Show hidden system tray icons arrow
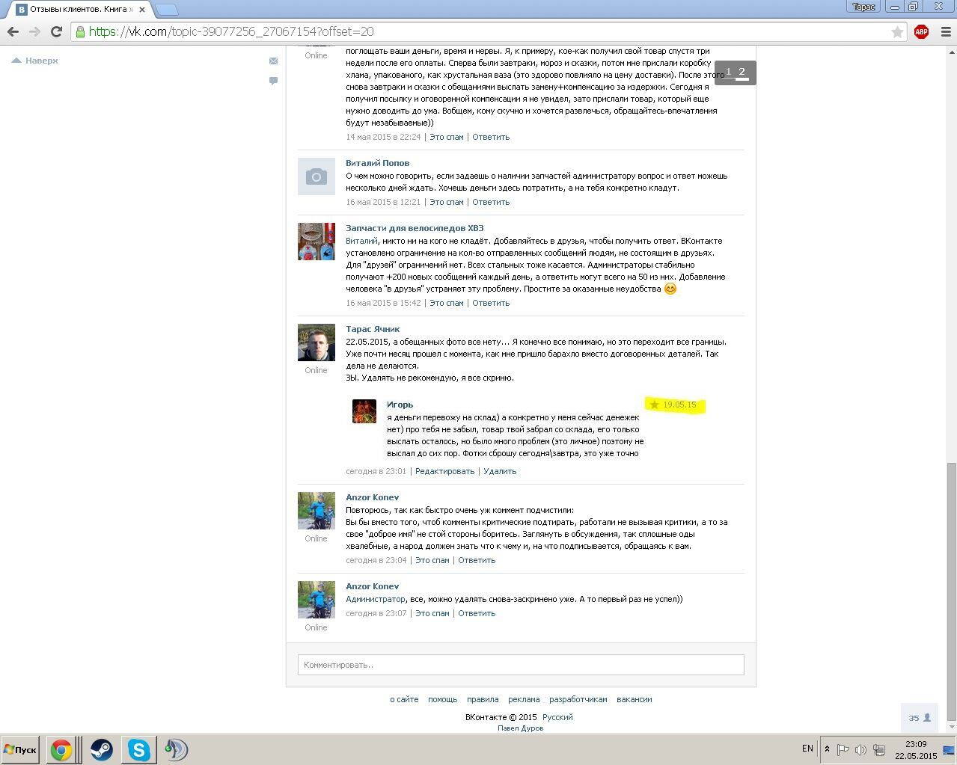The width and height of the screenshot is (957, 765). point(827,749)
